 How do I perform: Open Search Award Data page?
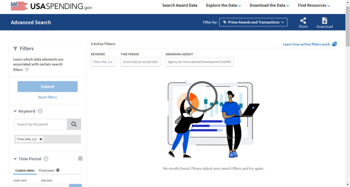[180, 5]
